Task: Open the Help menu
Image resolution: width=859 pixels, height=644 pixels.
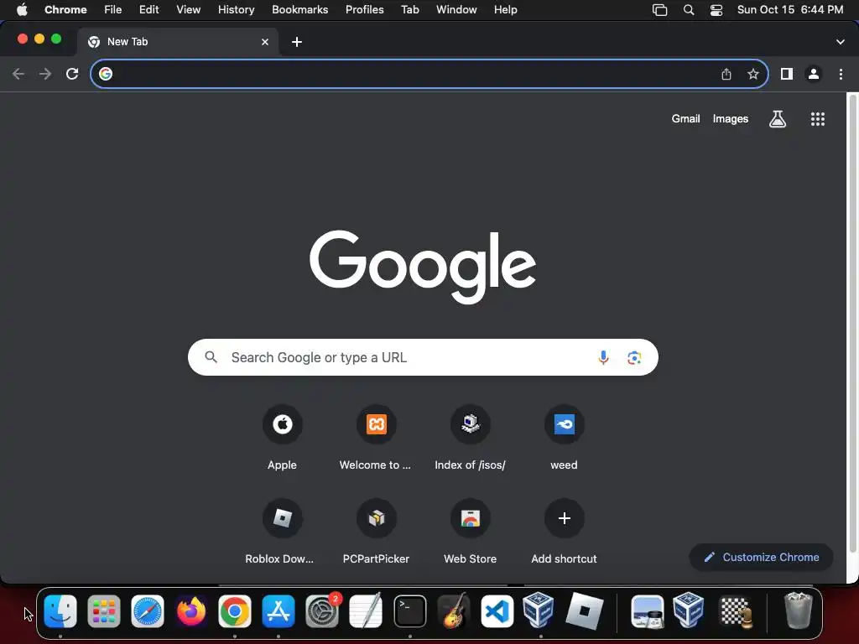Action: [505, 10]
